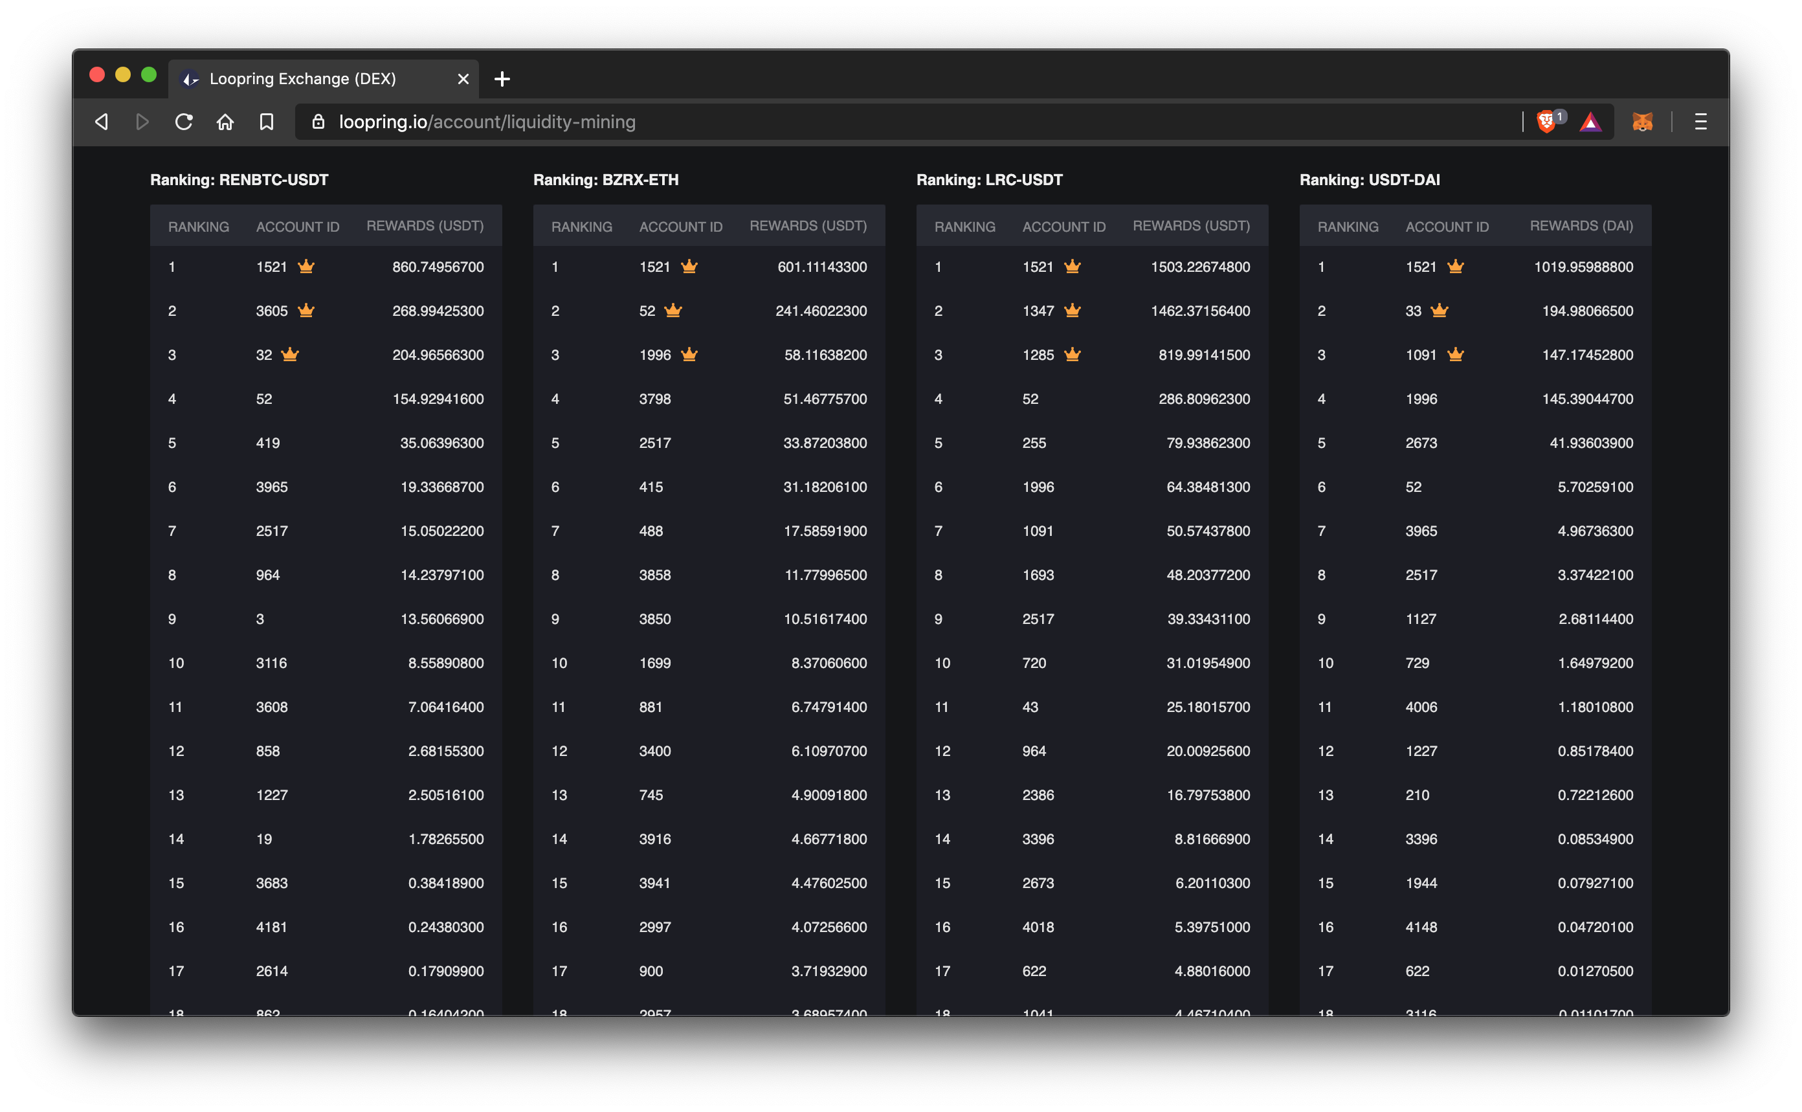The image size is (1802, 1112).
Task: Go to the browser home page icon
Action: [x=225, y=121]
